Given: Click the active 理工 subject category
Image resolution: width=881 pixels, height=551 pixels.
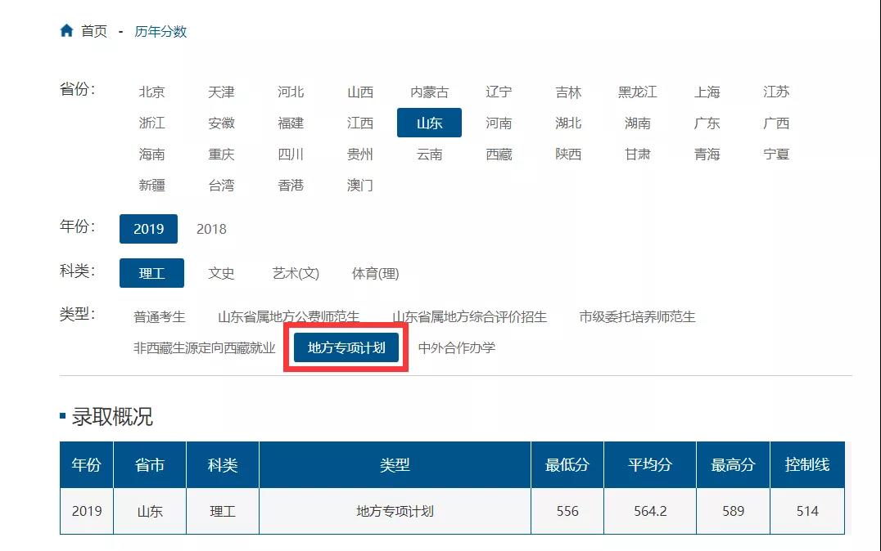Looking at the screenshot, I should point(151,273).
